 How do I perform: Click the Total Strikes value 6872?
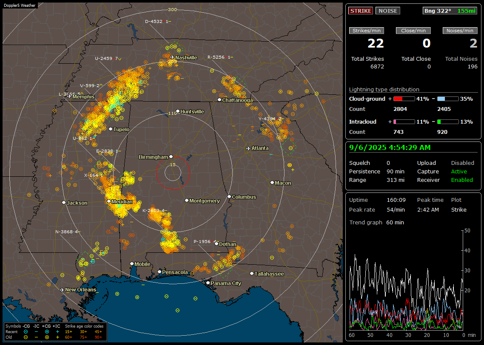pyautogui.click(x=377, y=67)
